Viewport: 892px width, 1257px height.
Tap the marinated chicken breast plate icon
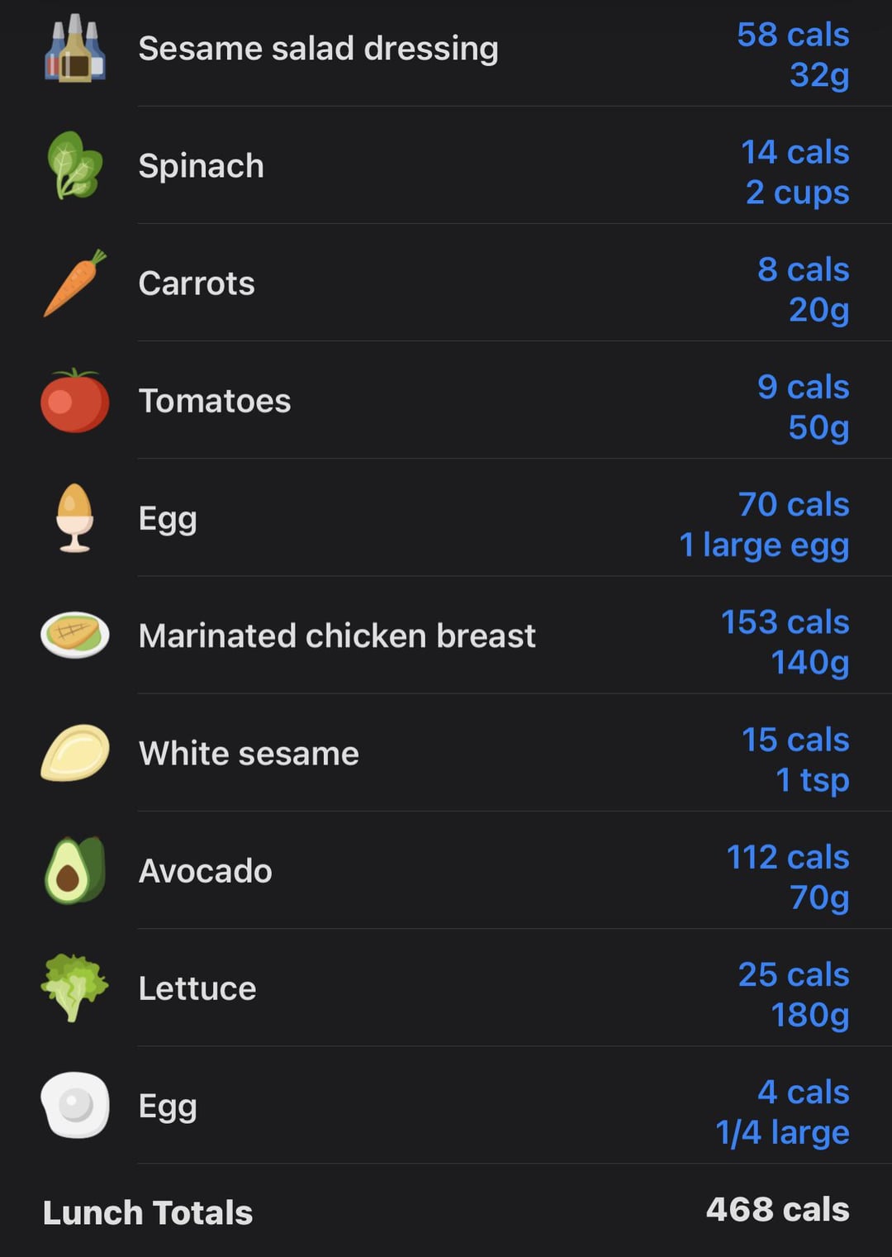(75, 636)
